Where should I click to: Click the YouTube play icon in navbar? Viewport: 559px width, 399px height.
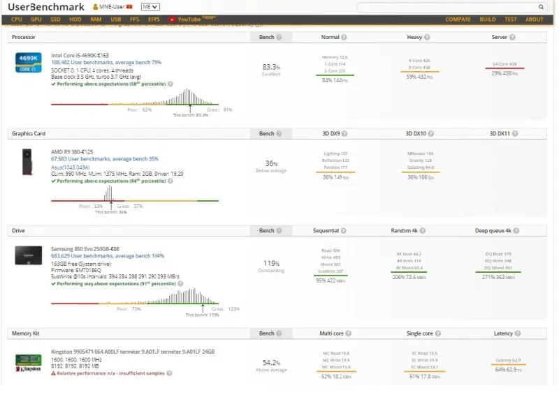coord(172,20)
